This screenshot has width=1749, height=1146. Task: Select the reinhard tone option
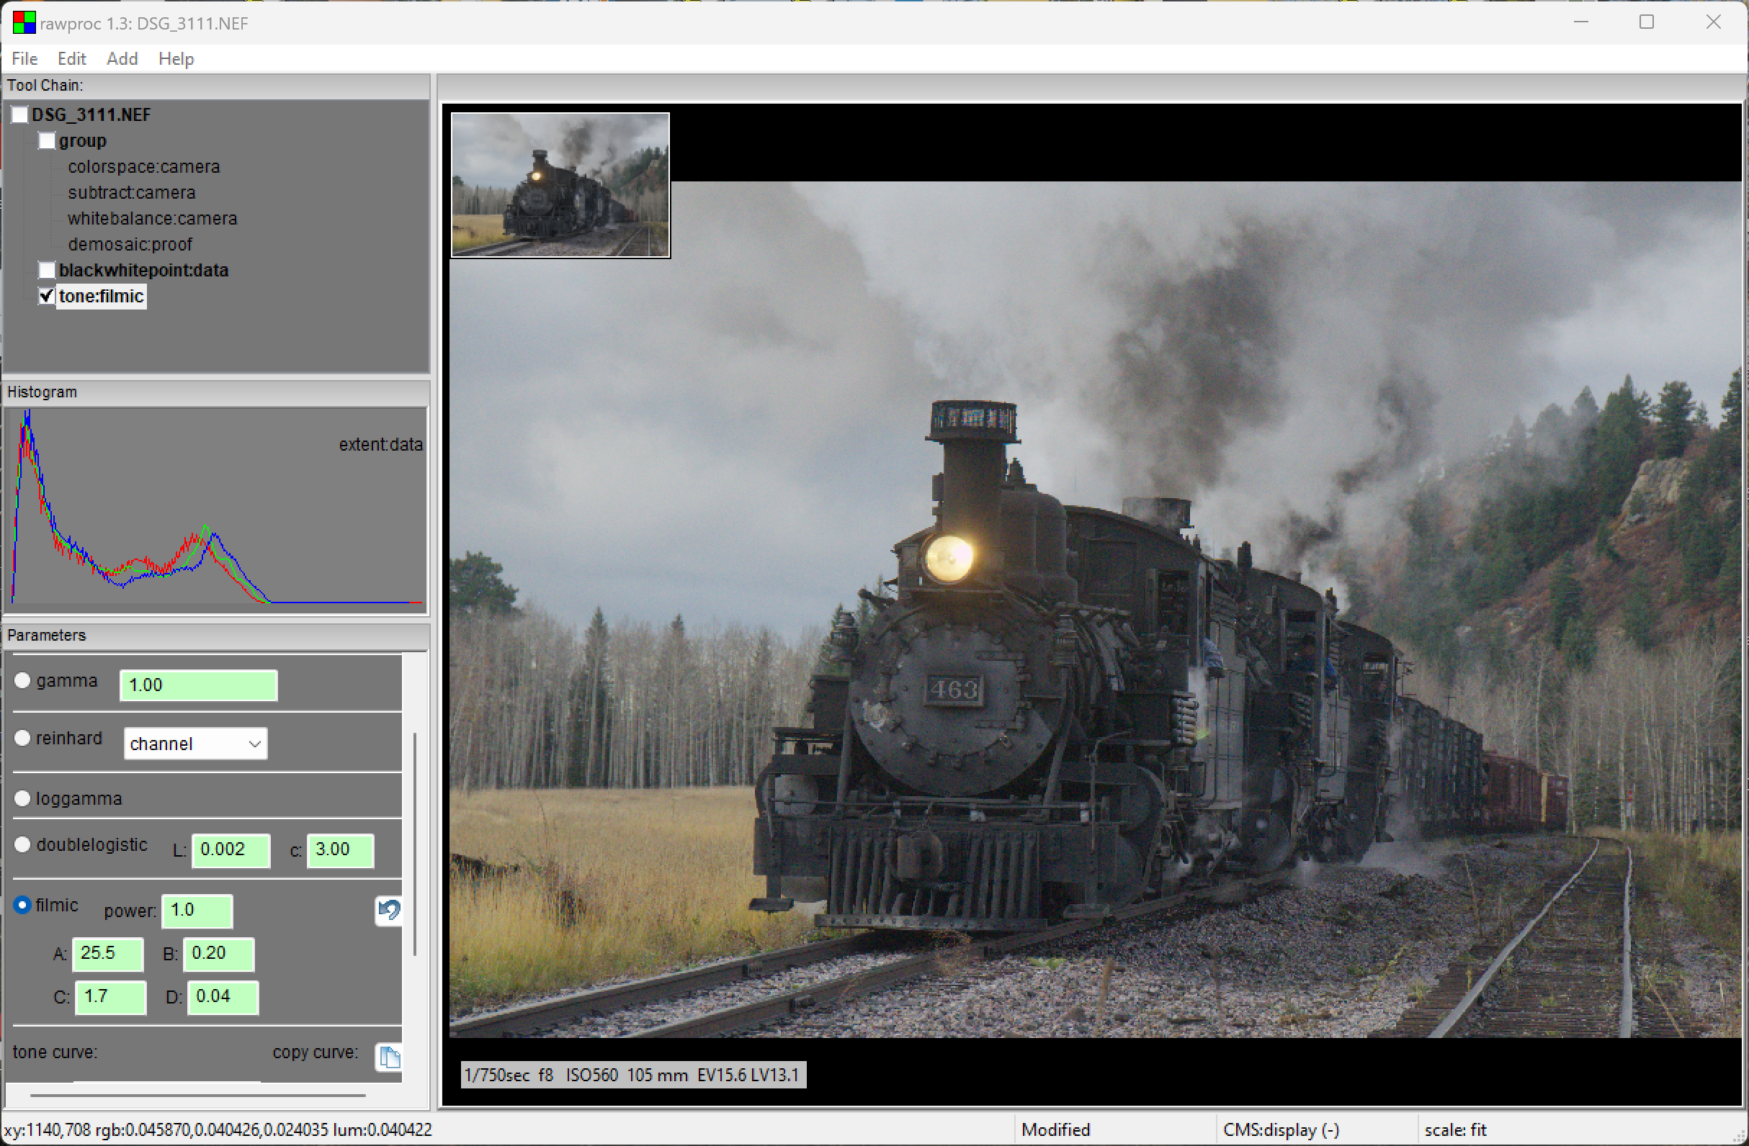tap(23, 738)
